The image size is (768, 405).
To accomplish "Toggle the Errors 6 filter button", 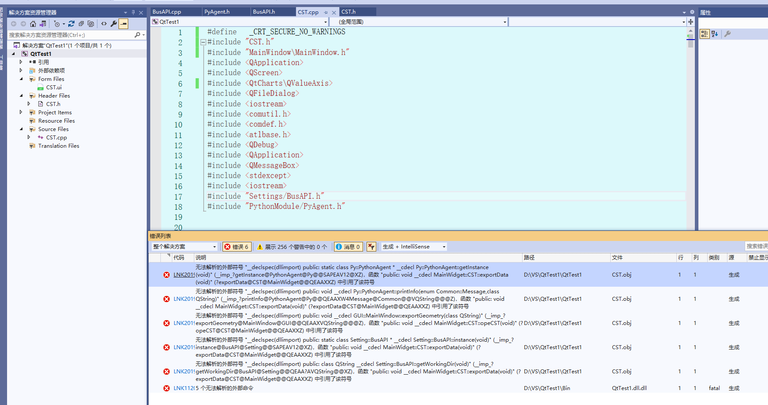I will pyautogui.click(x=237, y=247).
